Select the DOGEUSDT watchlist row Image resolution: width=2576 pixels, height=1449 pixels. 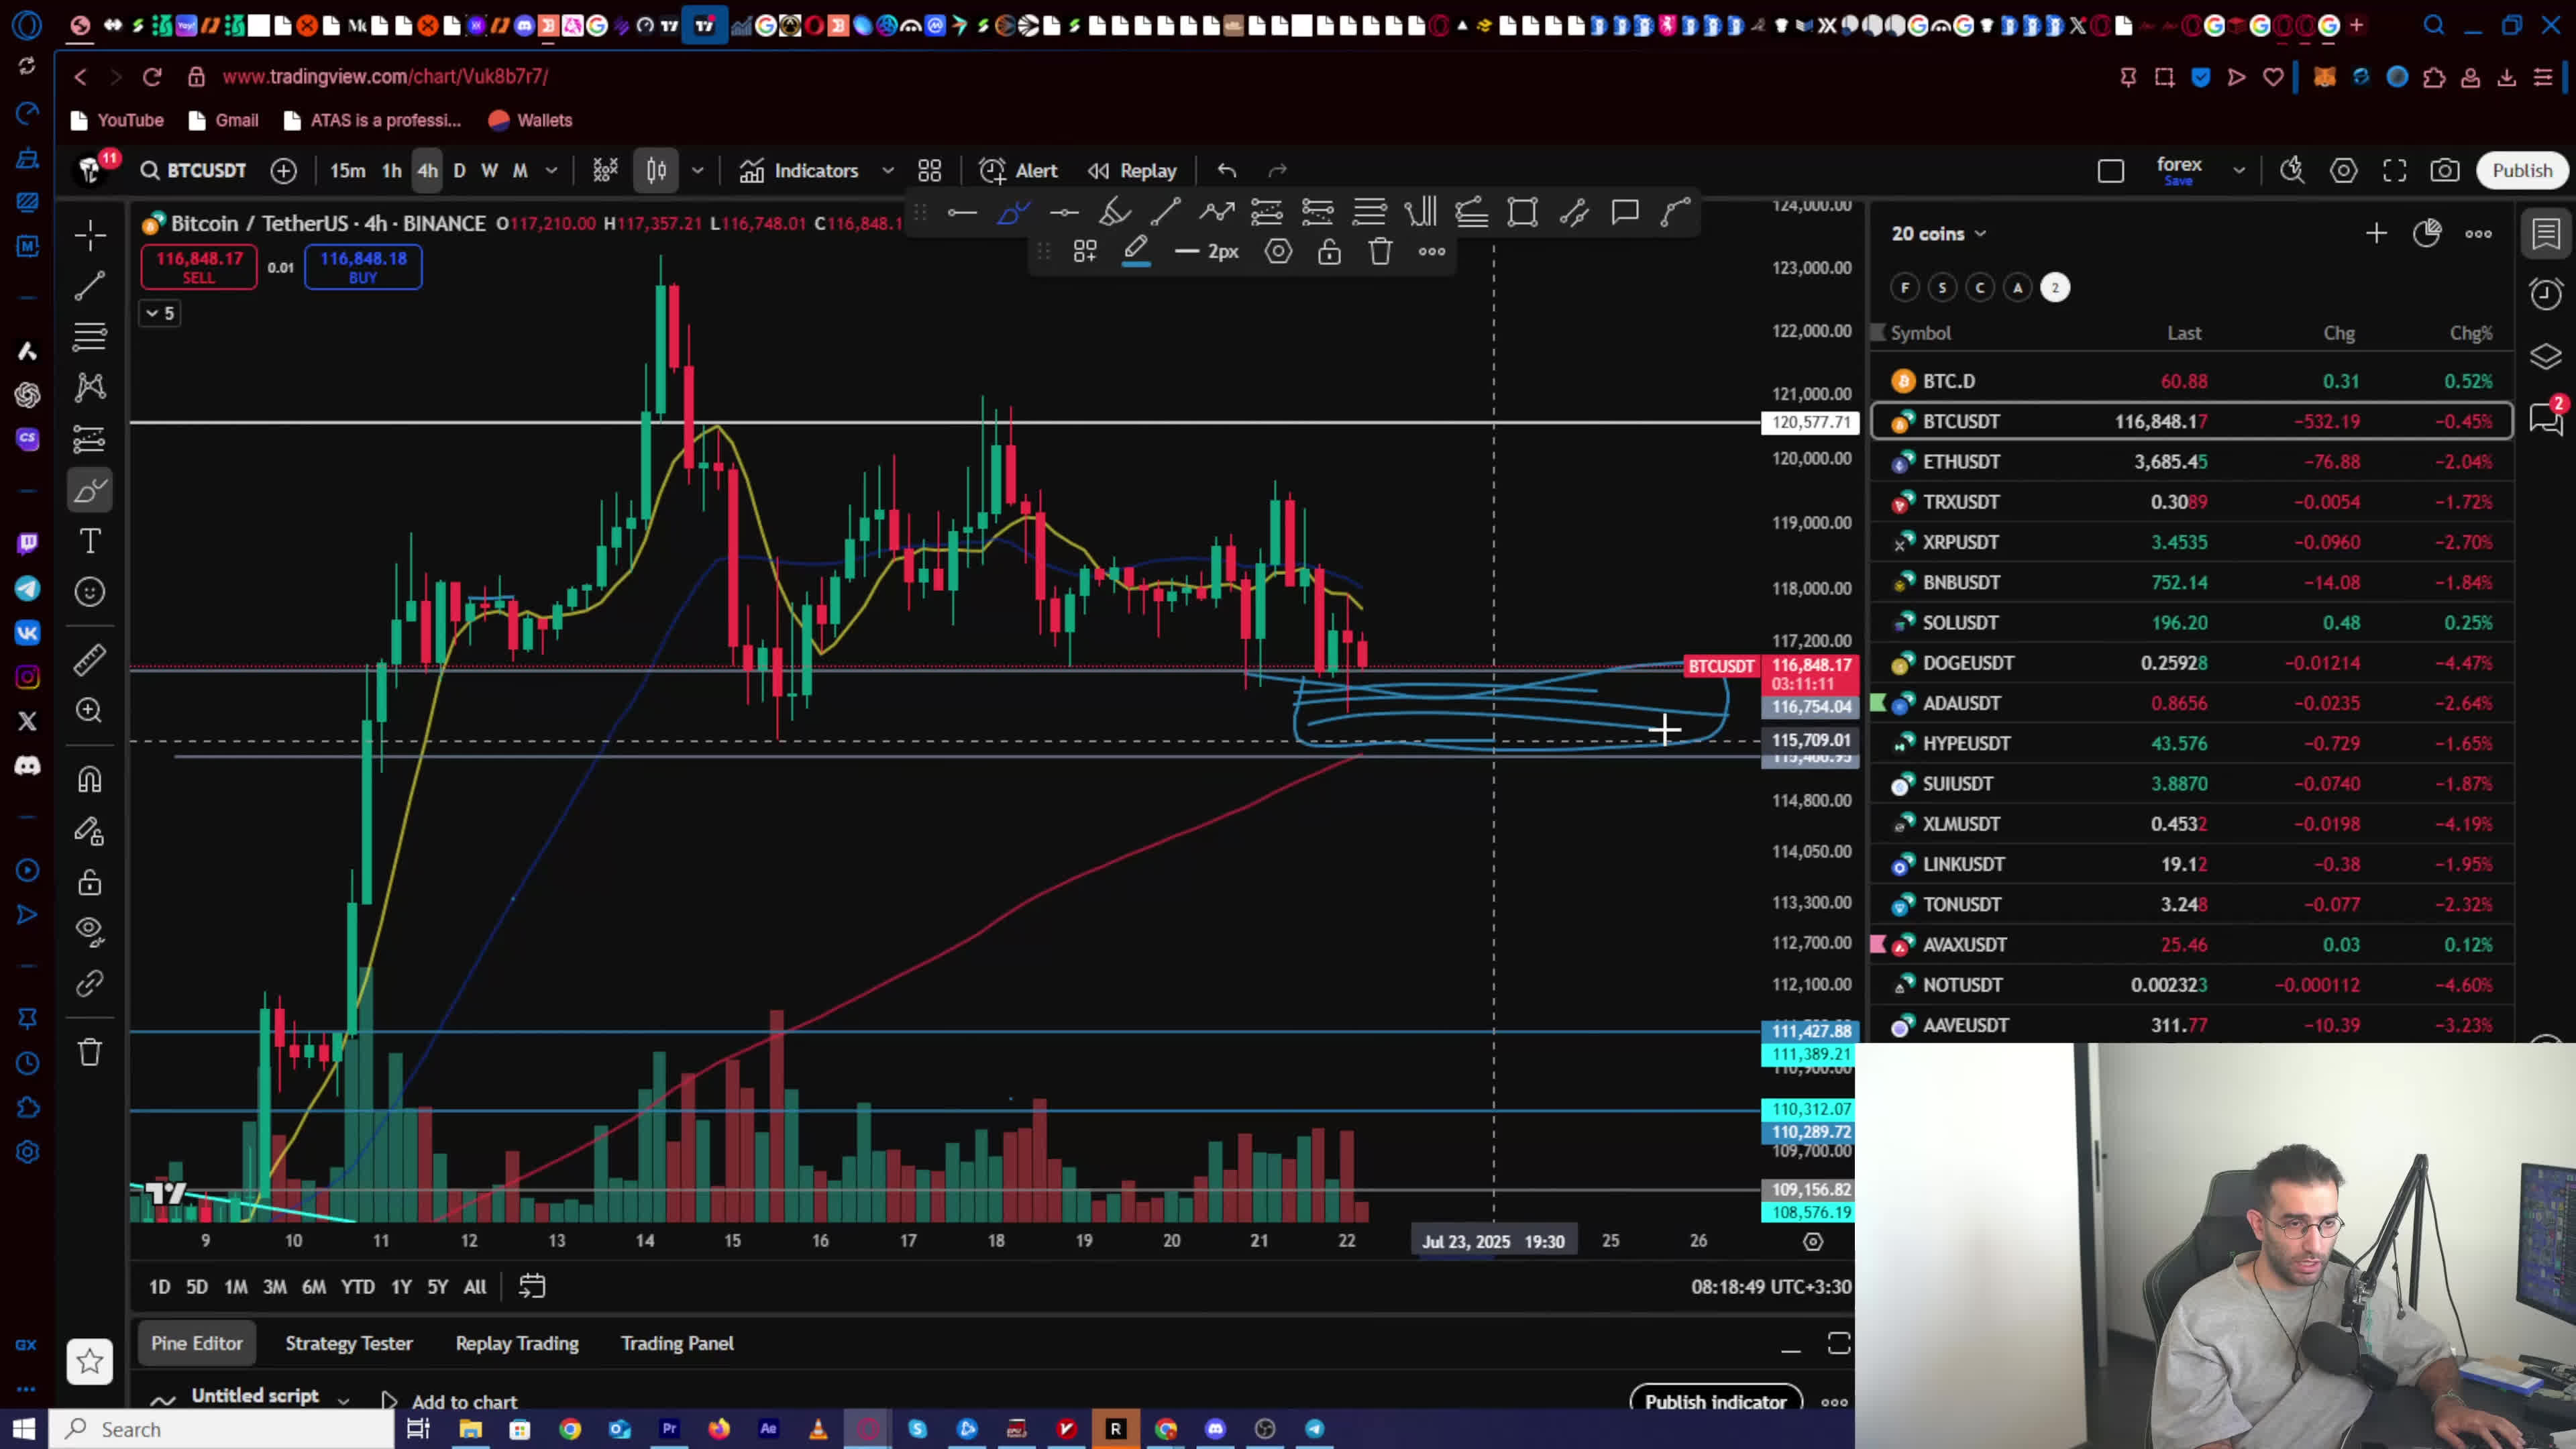(x=2191, y=663)
